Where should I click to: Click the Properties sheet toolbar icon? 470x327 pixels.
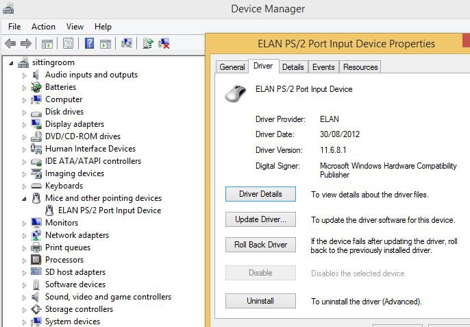pos(68,44)
